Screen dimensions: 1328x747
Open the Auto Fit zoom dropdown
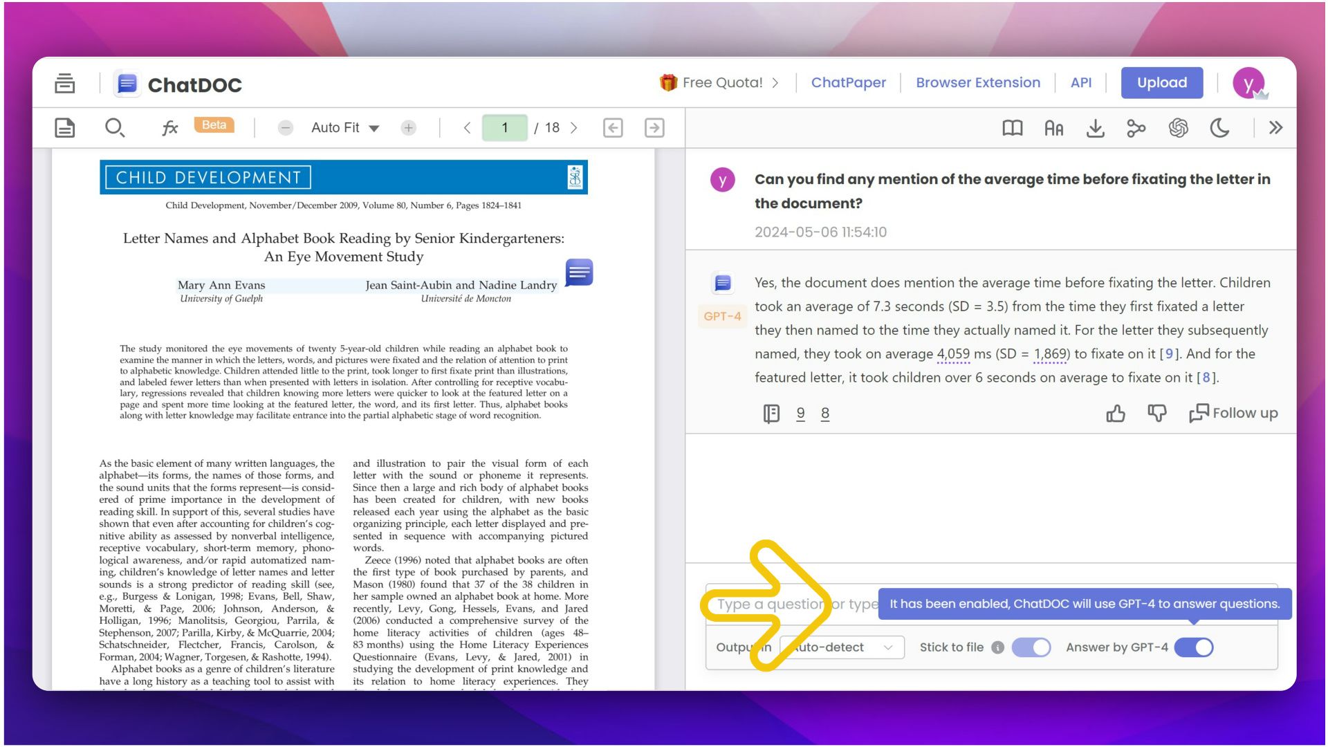point(344,128)
